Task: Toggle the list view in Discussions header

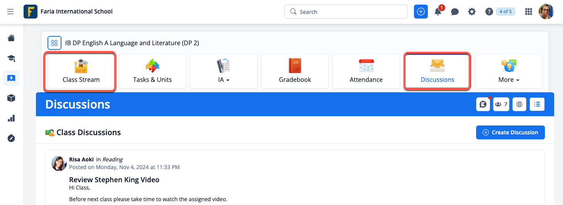Action: 537,104
